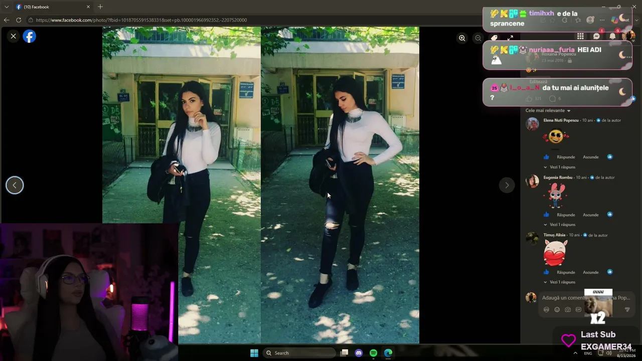Open Facebook notifications bell
The width and height of the screenshot is (642, 361).
(612, 36)
